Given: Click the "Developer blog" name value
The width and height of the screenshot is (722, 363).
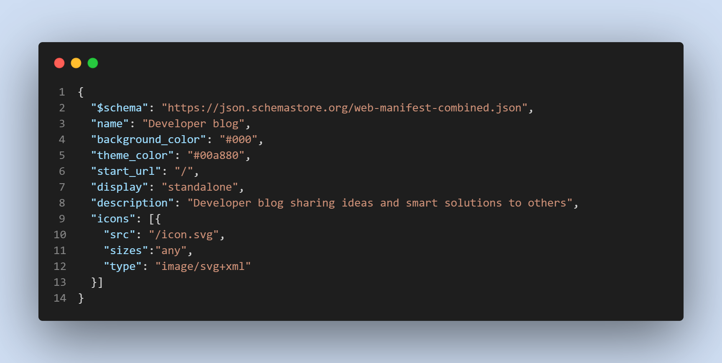Looking at the screenshot, I should (193, 124).
